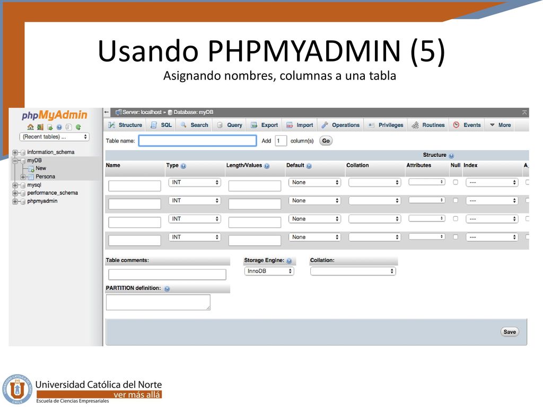Click the PARTITION definition text area
The height and width of the screenshot is (407, 543).
[158, 302]
